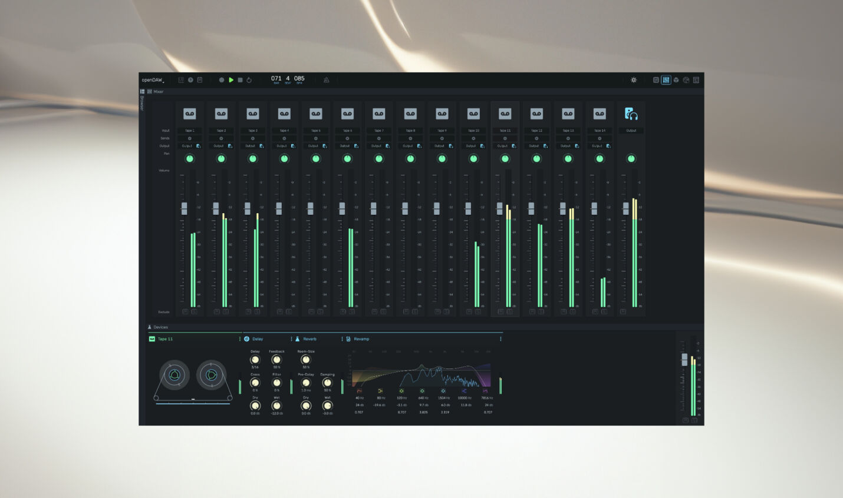Click the tape icon above the Tape 5 strip
Screen dimensions: 843x498
(x=315, y=113)
